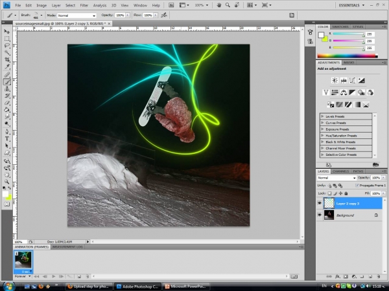Select the Zoom tool in toolbox
This screenshot has width=389, height=291.
pos(6,182)
